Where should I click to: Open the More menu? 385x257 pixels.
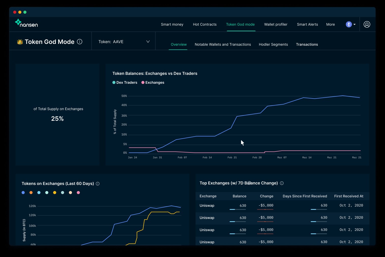[330, 24]
